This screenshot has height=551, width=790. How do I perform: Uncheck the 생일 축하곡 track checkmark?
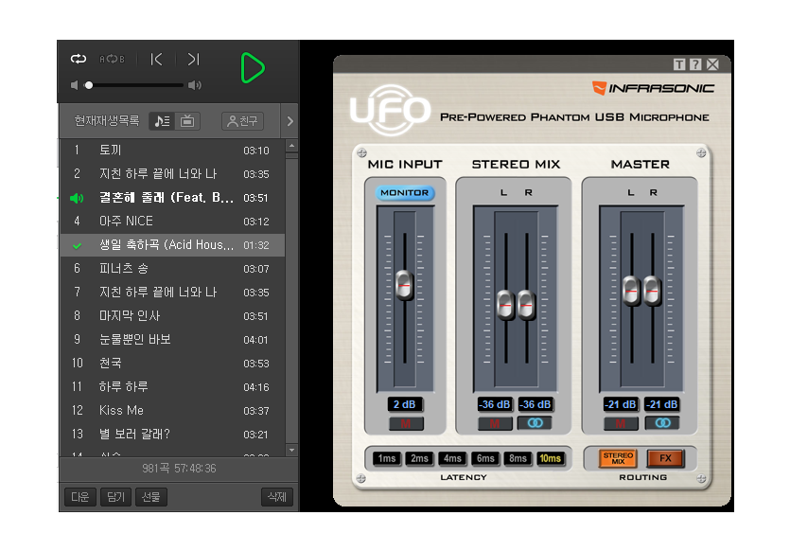click(x=77, y=245)
